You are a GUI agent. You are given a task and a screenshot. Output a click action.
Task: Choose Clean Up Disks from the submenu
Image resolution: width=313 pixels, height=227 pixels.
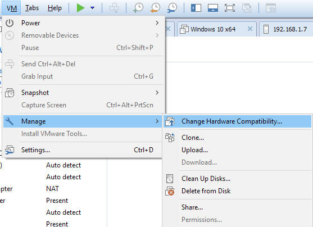237,179
